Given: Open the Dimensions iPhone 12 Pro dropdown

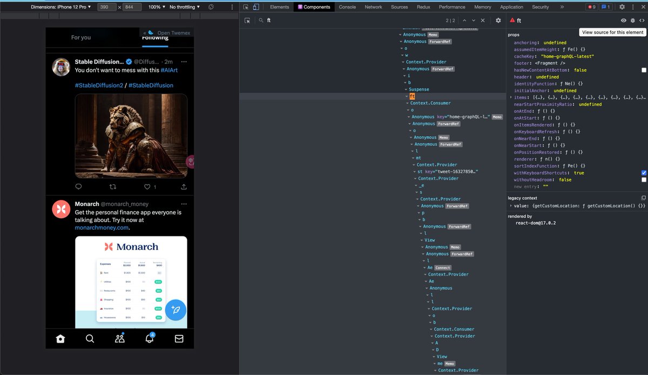Looking at the screenshot, I should [61, 7].
